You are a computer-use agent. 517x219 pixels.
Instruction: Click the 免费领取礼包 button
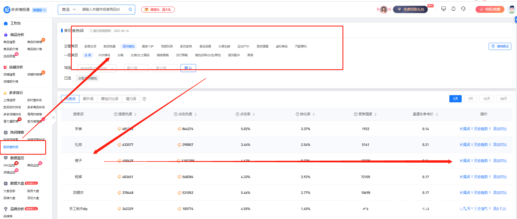(410, 10)
